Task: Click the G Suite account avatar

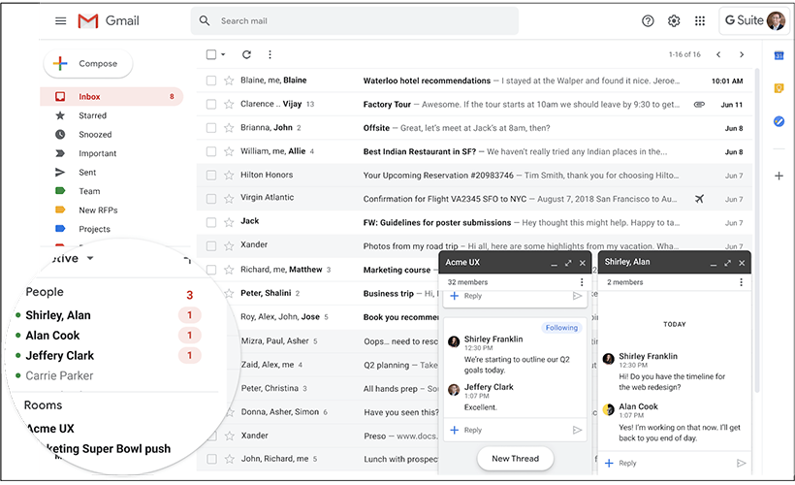Action: (x=777, y=20)
